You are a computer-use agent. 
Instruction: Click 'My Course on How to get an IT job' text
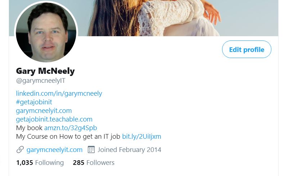[x=68, y=137]
